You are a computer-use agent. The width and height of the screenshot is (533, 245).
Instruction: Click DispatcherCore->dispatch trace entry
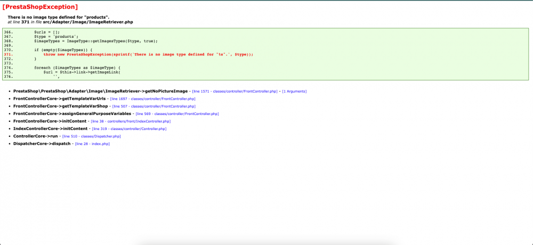[42, 143]
